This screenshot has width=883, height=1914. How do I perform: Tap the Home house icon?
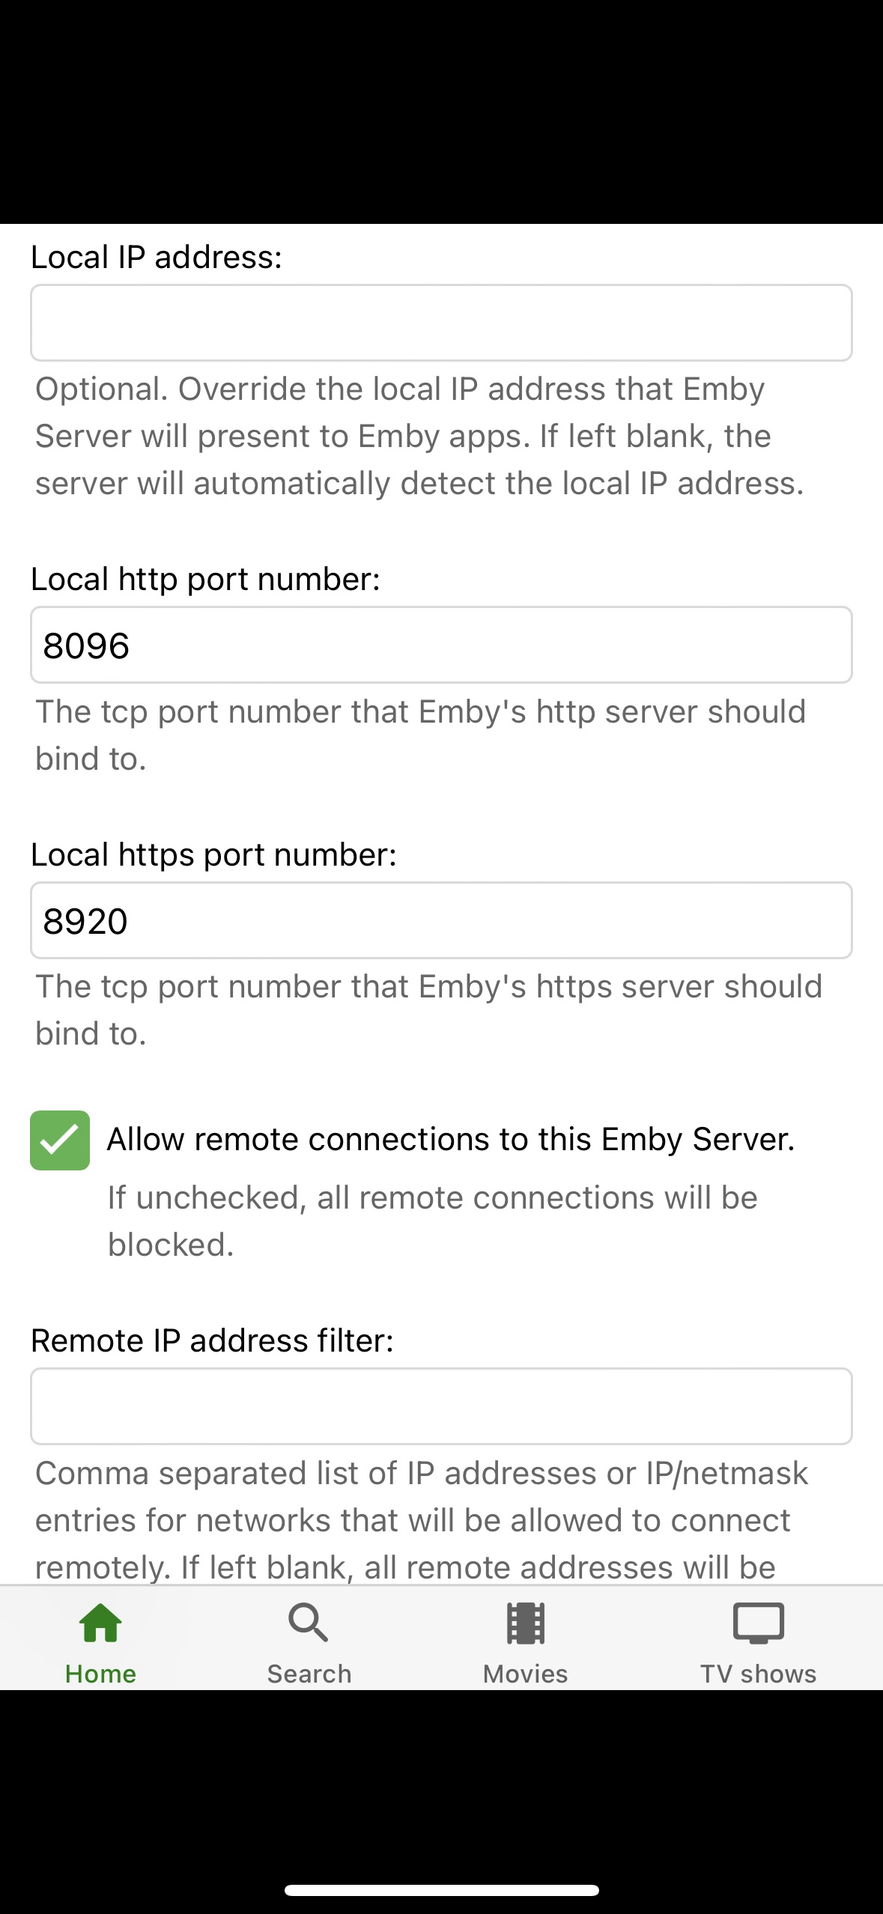[100, 1623]
